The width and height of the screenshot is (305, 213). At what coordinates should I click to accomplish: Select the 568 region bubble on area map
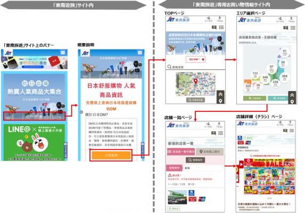285,77
